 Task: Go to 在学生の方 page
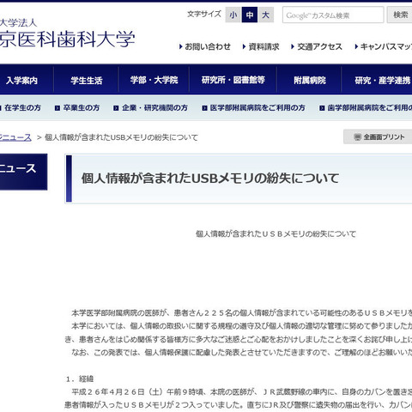coord(22,108)
